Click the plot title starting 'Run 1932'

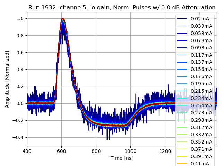(122, 8)
